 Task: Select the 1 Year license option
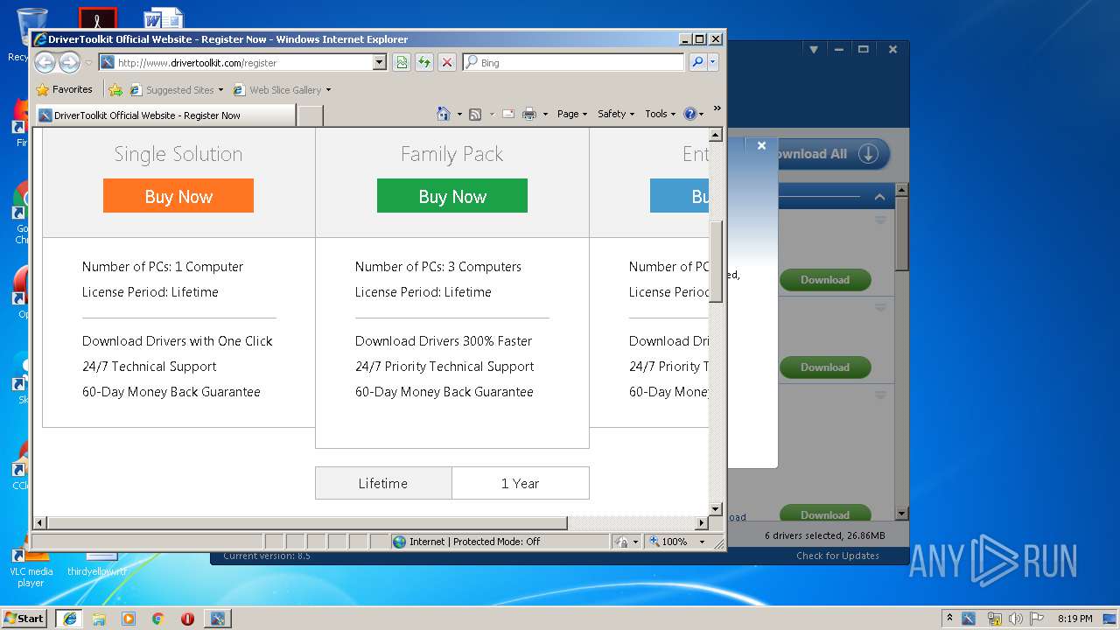[x=520, y=483]
